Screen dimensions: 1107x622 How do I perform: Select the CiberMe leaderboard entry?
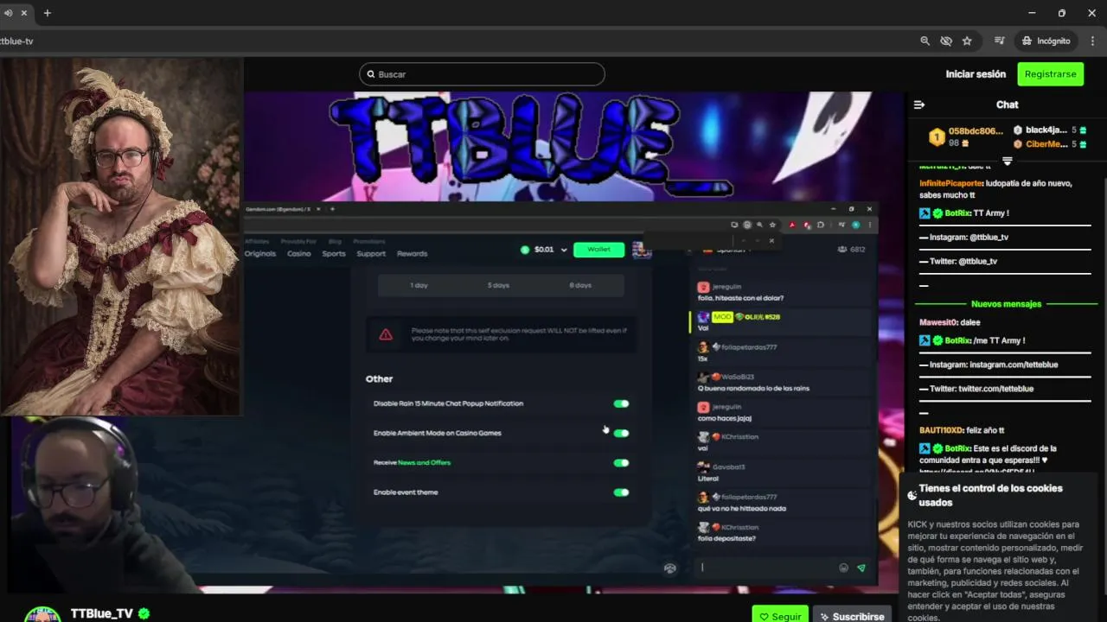point(1050,143)
